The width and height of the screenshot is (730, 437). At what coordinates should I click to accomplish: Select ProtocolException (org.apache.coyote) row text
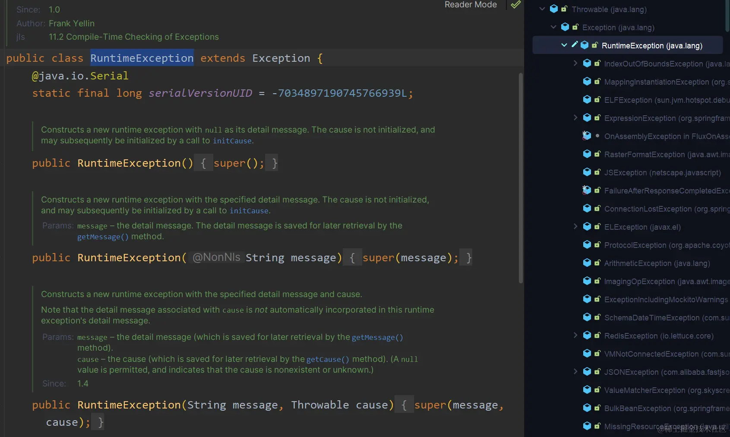click(x=667, y=245)
